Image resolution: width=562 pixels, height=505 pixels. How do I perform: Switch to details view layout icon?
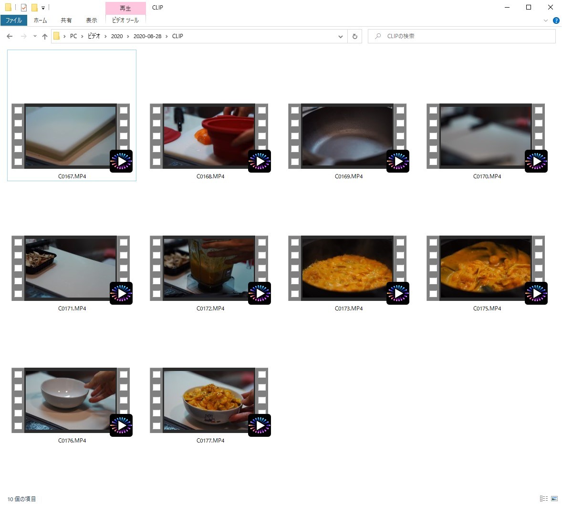pyautogui.click(x=544, y=498)
